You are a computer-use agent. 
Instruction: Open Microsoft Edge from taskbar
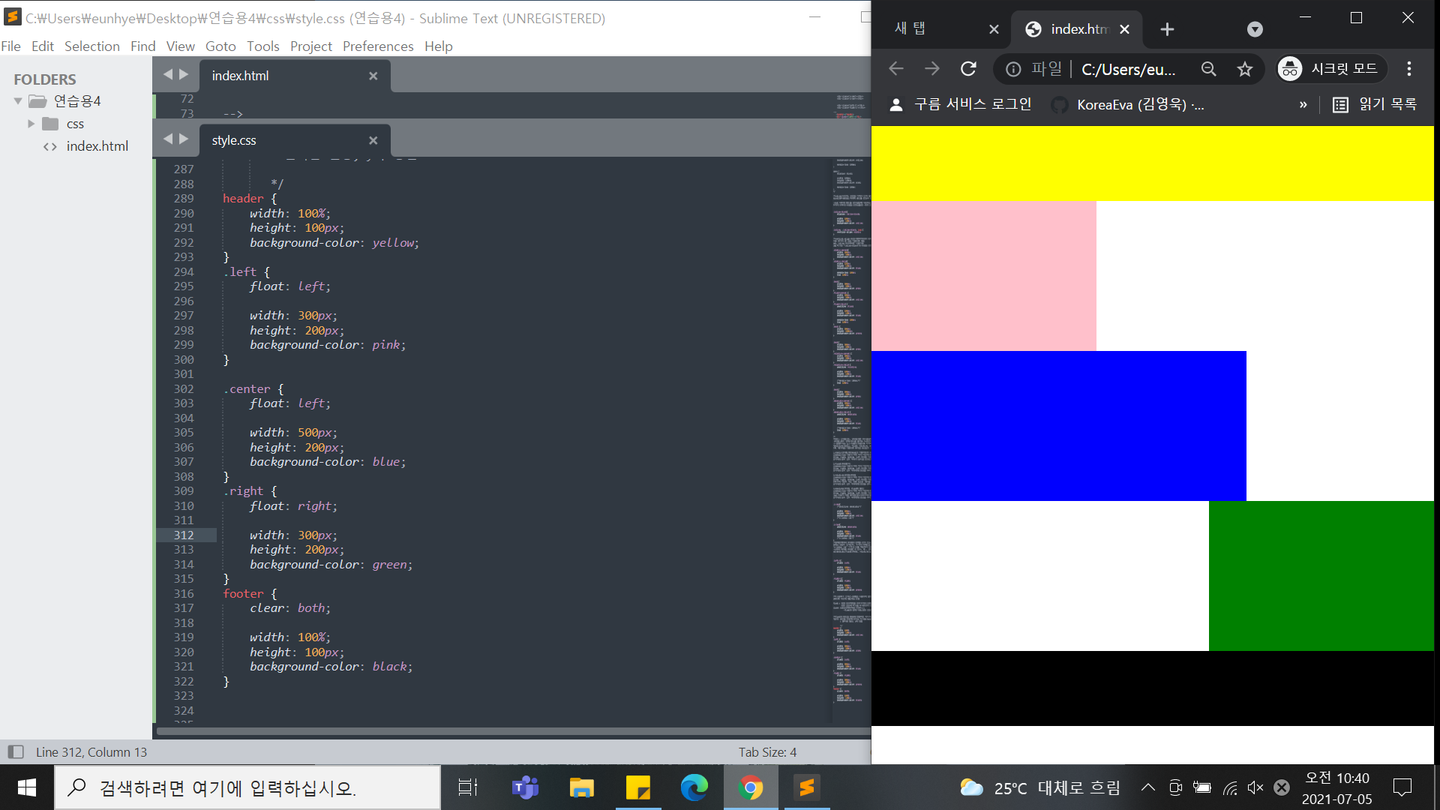(694, 787)
